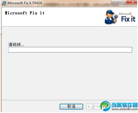
Task: Open the www.downkr.com watermark link
Action: click(x=124, y=109)
